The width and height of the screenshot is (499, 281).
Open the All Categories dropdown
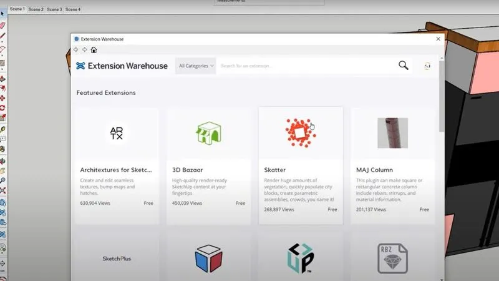point(196,66)
